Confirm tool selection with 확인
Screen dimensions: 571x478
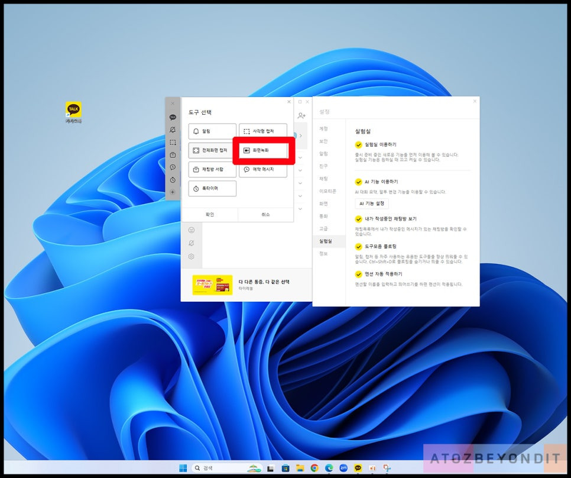tap(210, 215)
